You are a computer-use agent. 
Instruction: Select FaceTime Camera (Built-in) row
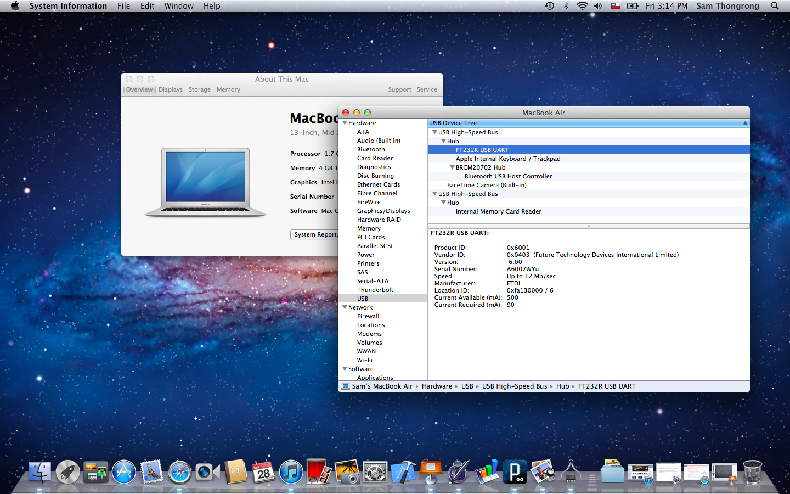coord(589,185)
